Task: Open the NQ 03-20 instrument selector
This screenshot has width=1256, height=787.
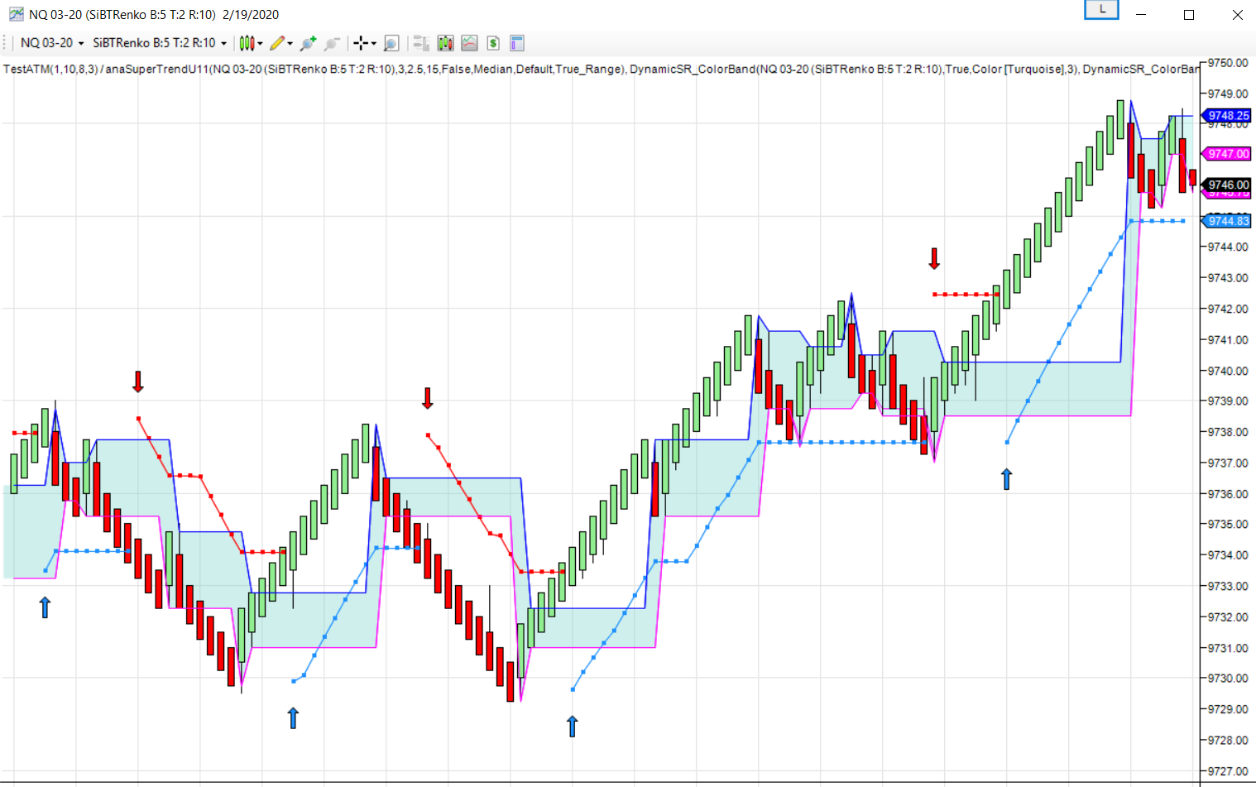Action: click(52, 43)
